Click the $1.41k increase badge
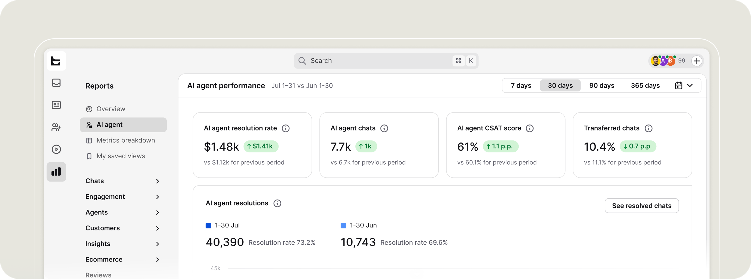Viewport: 751px width, 279px height. click(x=261, y=146)
